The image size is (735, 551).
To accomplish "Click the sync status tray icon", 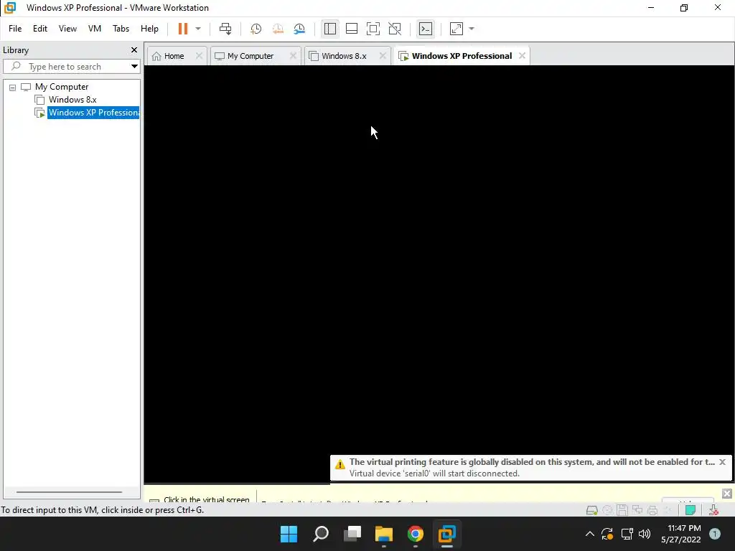I will [x=607, y=534].
